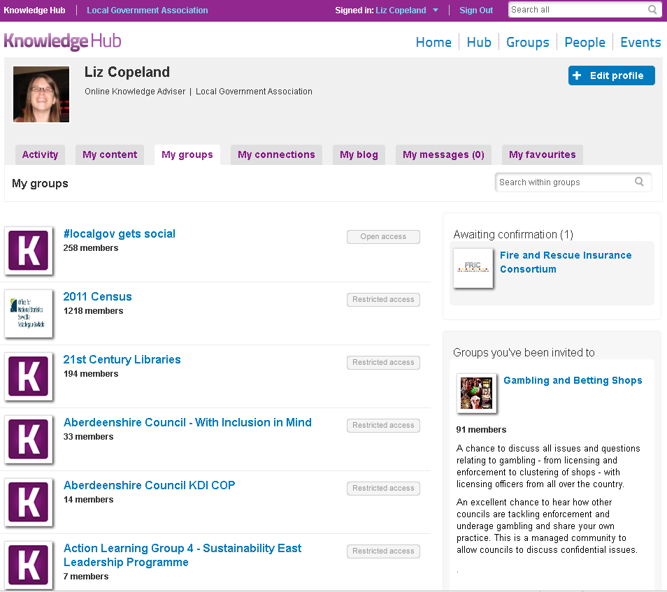Open Events in main navigation
Image resolution: width=667 pixels, height=592 pixels.
point(640,42)
